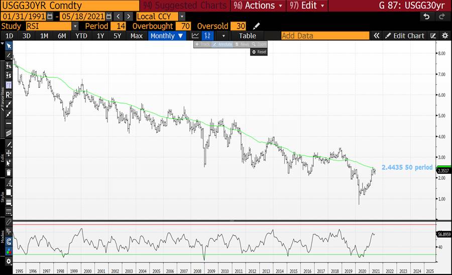Open chart settings gear icon

(x=445, y=36)
